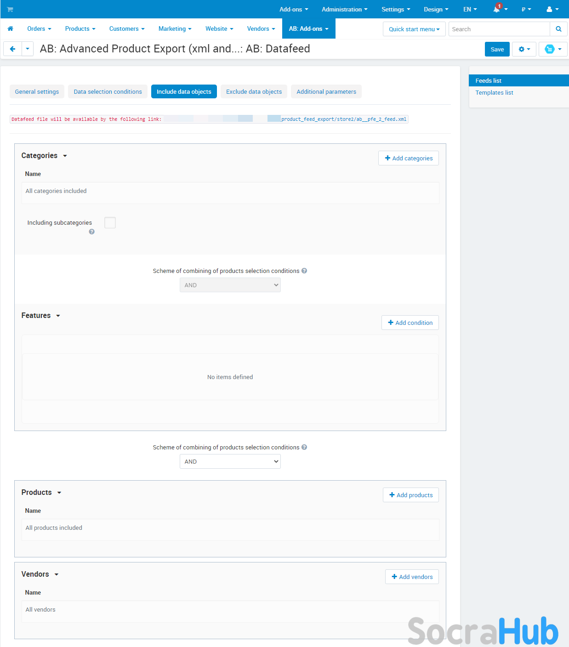569x647 pixels.
Task: Open the ruble currency selector
Action: (x=526, y=9)
